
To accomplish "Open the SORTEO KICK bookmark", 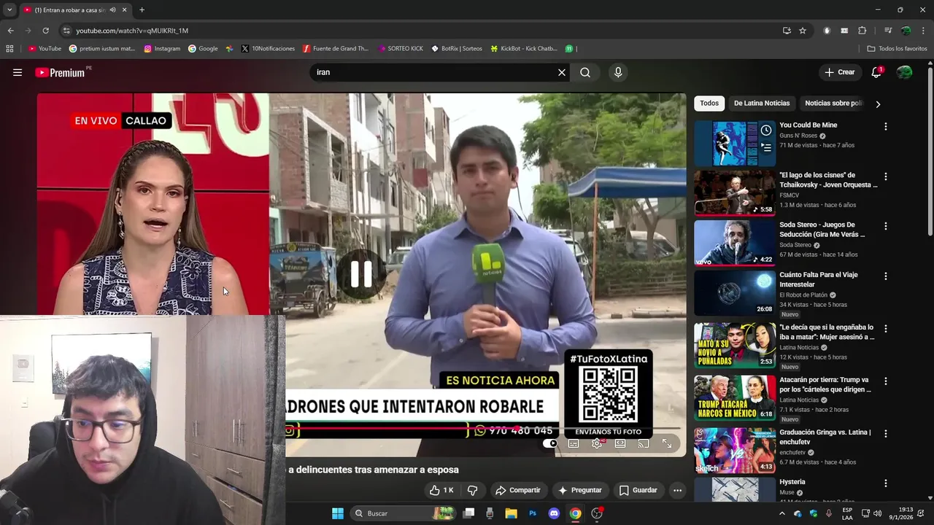I will coord(401,49).
